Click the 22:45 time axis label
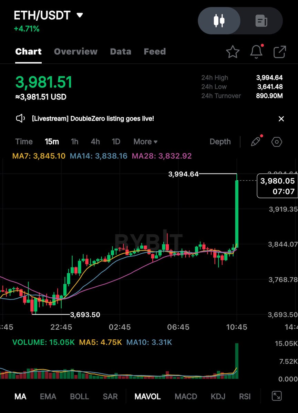The width and height of the screenshot is (298, 413). pyautogui.click(x=61, y=327)
